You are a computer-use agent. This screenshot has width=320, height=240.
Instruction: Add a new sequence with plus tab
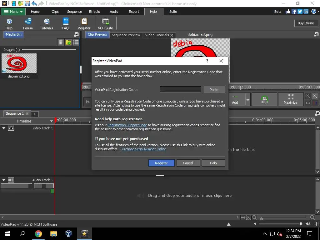(35, 114)
